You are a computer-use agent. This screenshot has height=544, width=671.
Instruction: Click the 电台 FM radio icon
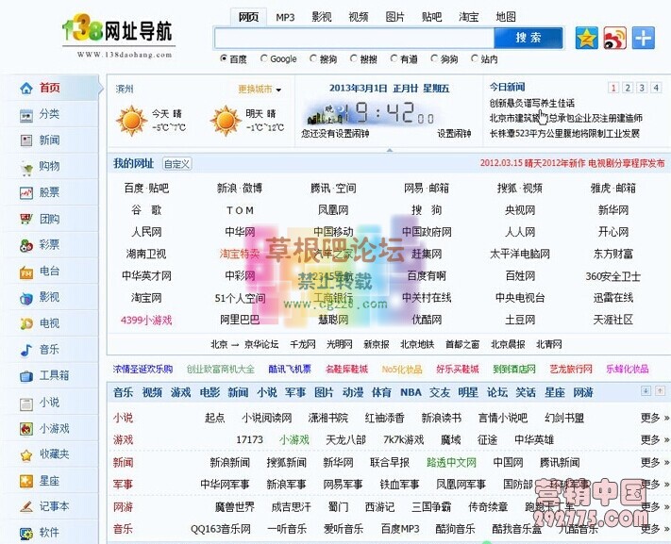(x=26, y=272)
